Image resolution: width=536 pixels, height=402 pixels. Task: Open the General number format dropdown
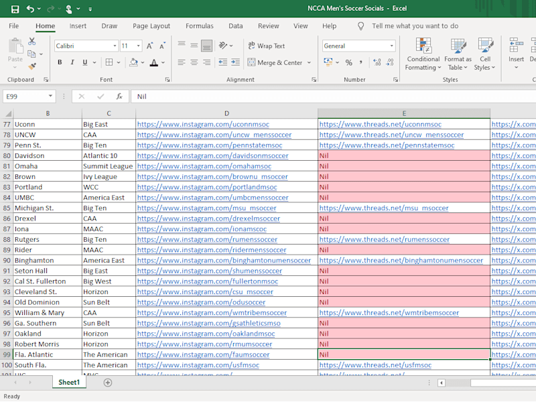(x=392, y=46)
